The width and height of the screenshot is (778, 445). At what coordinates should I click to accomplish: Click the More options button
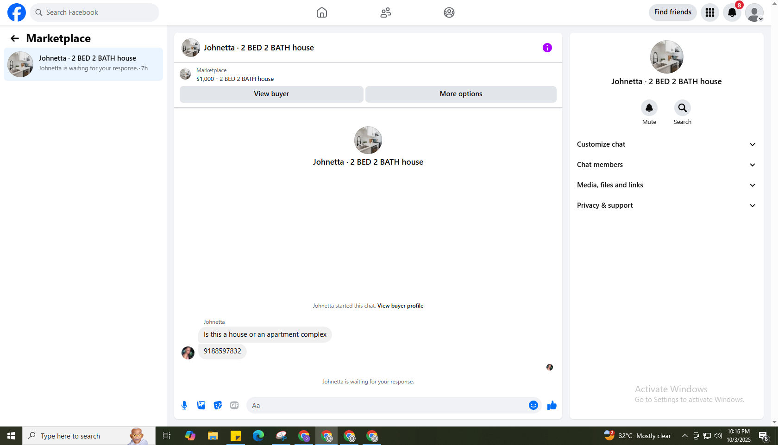461,94
